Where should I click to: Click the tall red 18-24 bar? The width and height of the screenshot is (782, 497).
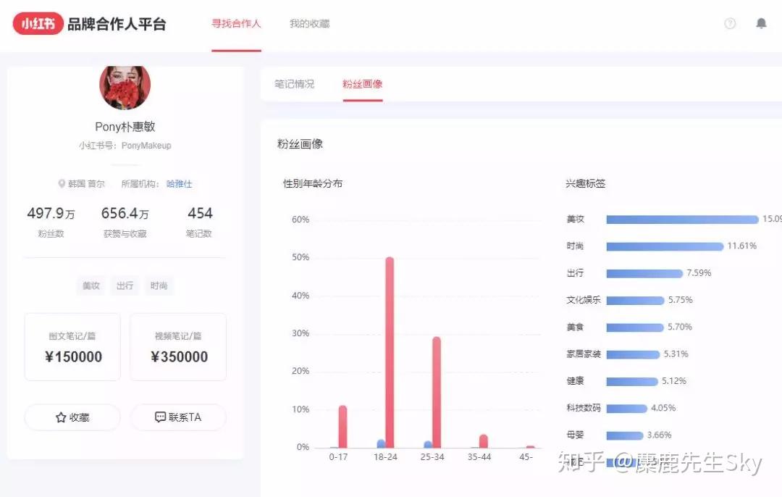(390, 352)
